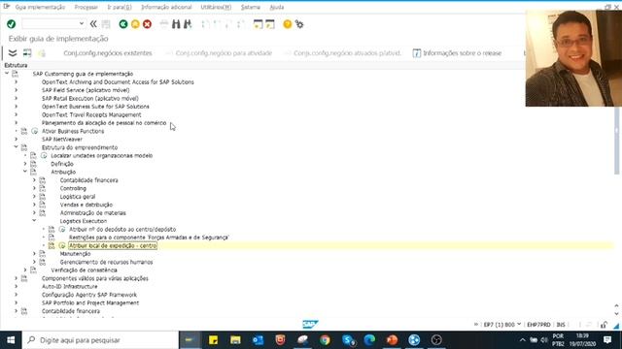Collapse the Logistics Execution node
This screenshot has width=622, height=349.
(x=35, y=221)
